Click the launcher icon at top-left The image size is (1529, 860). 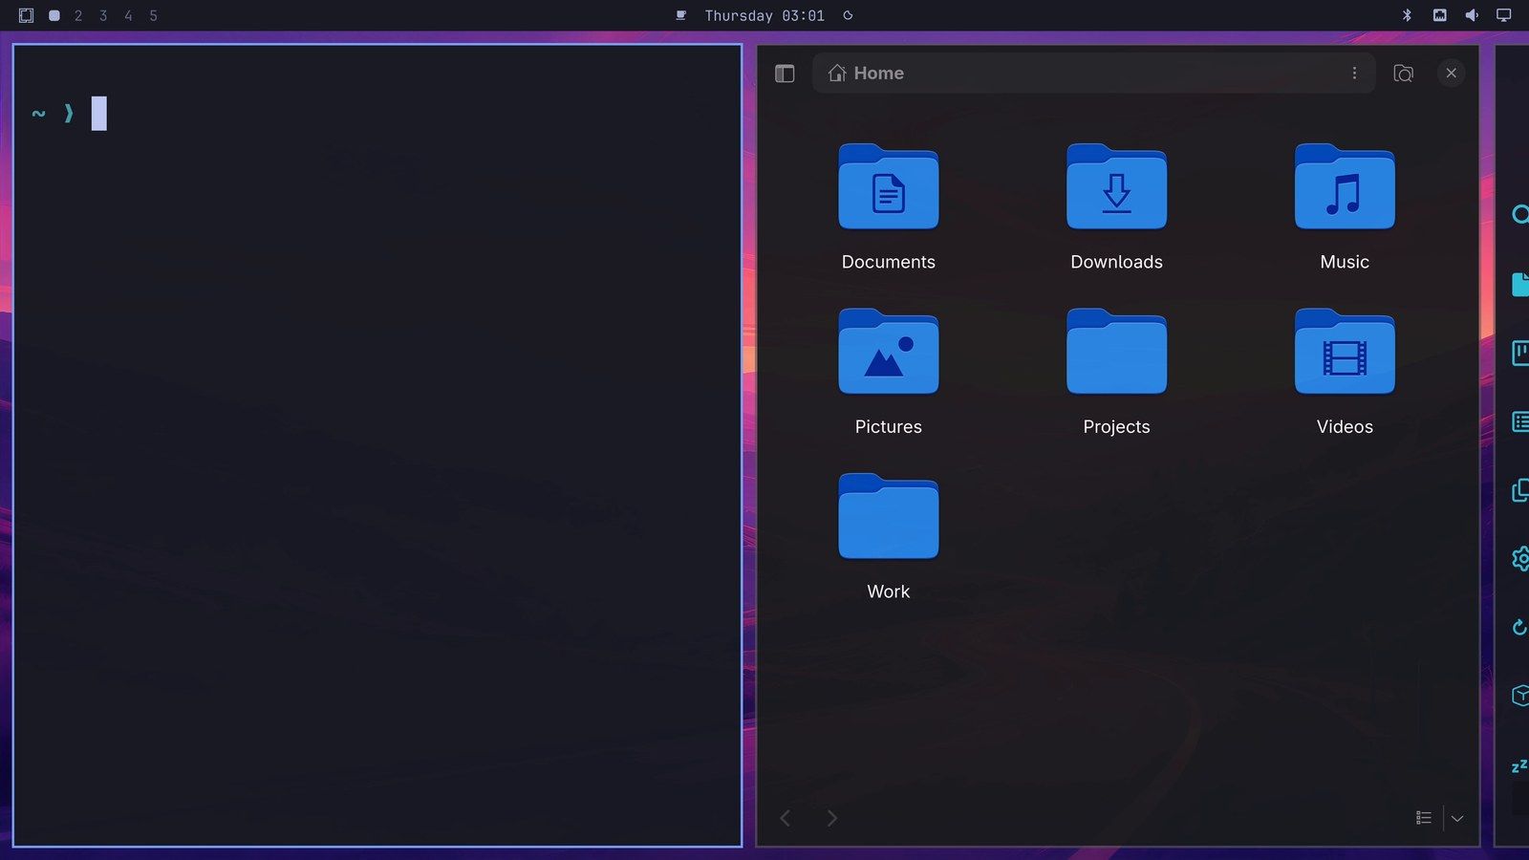[26, 15]
